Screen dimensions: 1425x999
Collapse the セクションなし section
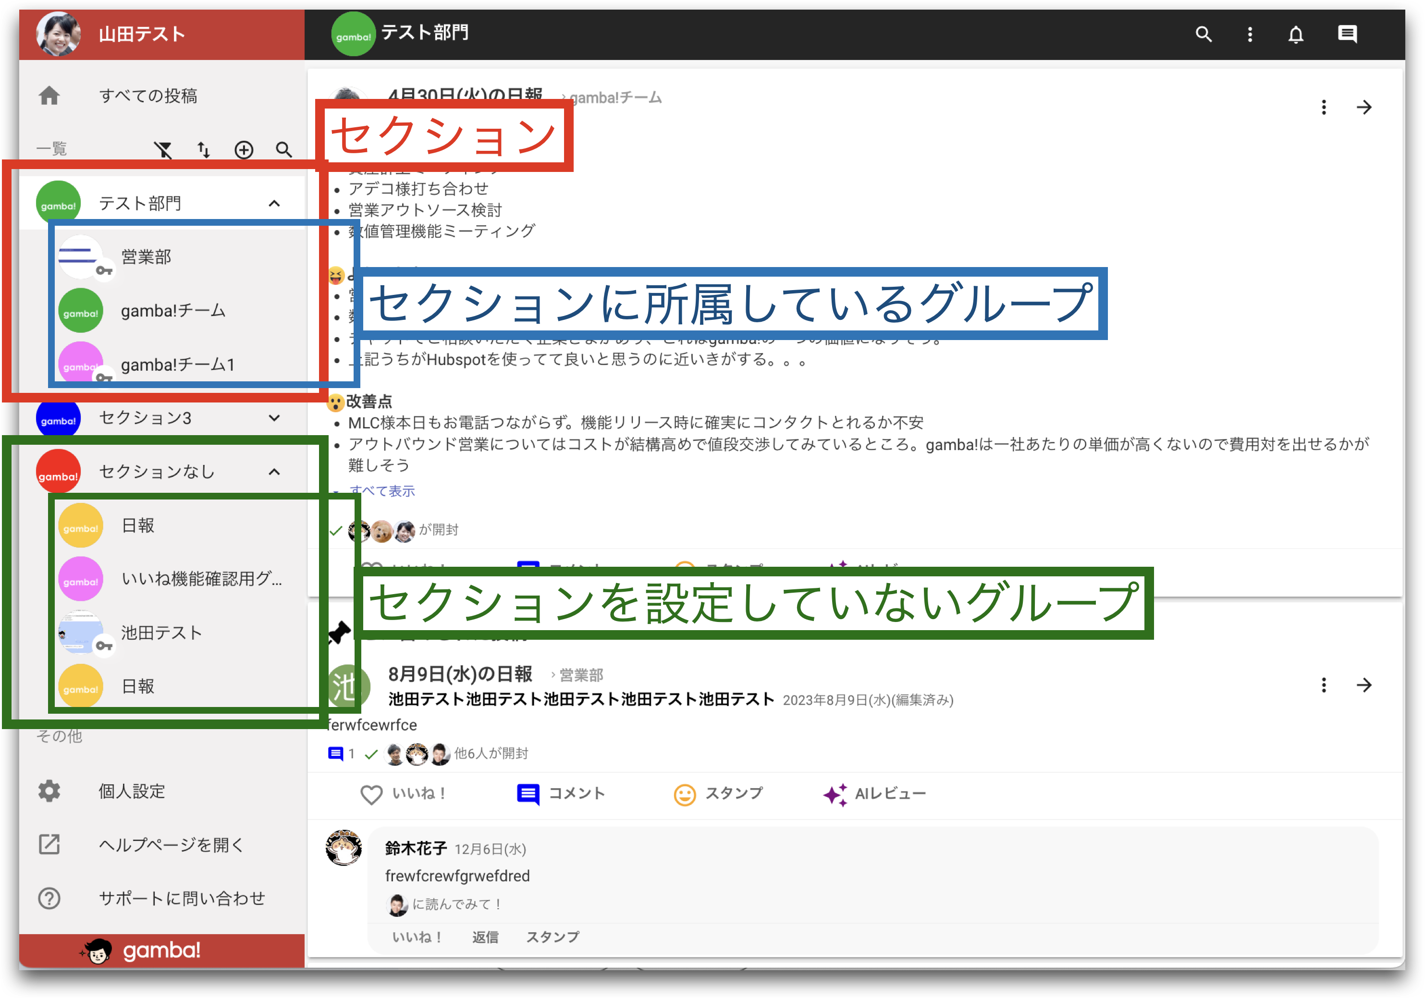(274, 472)
